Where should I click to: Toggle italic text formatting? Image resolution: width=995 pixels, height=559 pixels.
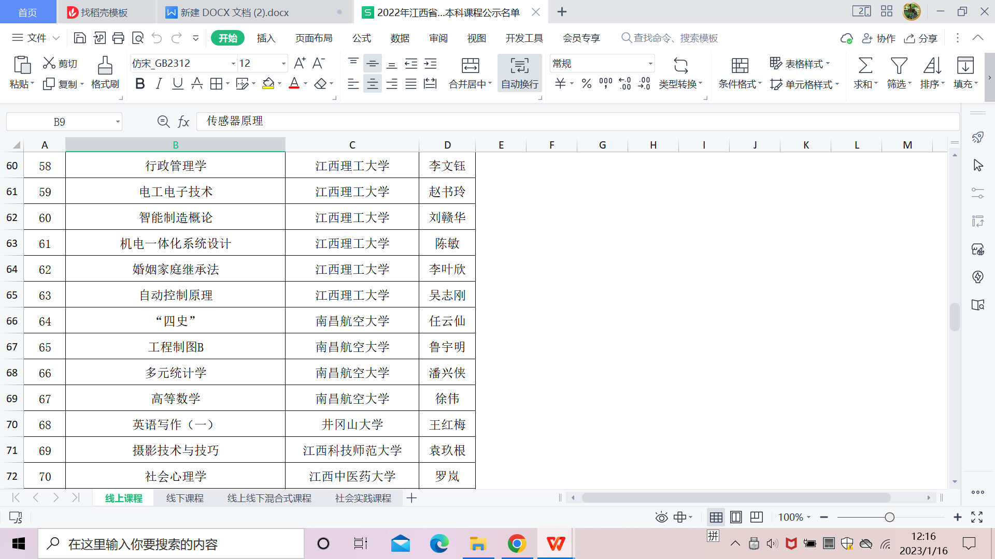pos(159,84)
